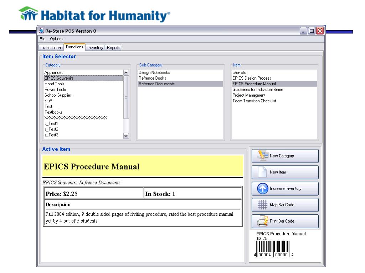Viewport: 365px width, 273px height.
Task: Pick the Textbooks category
Action: click(x=83, y=112)
